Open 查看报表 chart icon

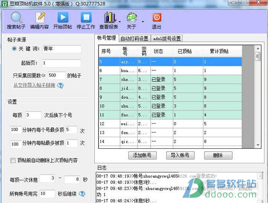click(109, 17)
